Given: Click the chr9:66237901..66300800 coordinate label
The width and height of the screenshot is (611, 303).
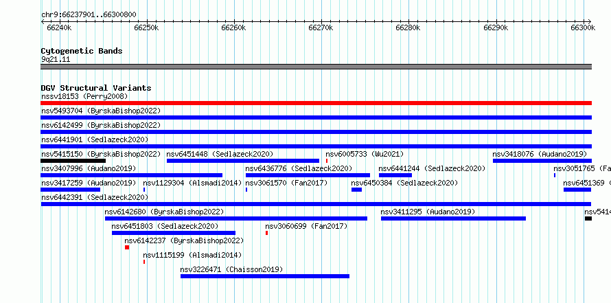Looking at the screenshot, I should tap(89, 15).
